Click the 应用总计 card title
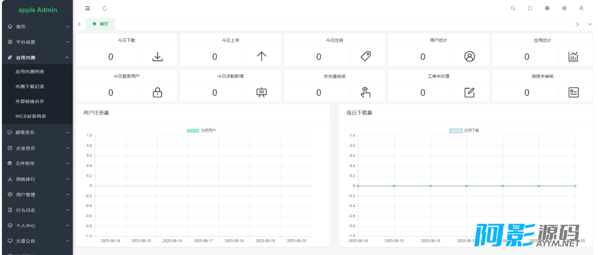This screenshot has width=598, height=255. tap(542, 40)
